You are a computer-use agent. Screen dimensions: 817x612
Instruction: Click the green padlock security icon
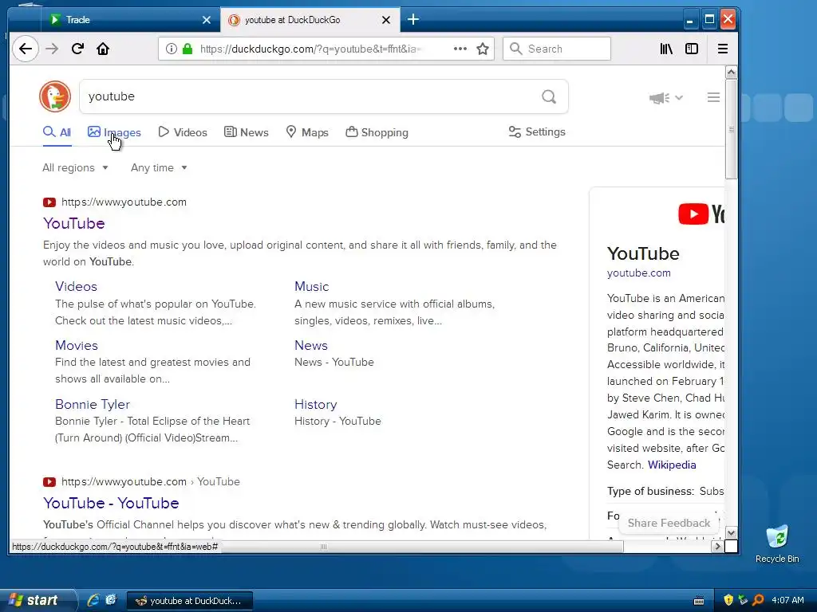tap(187, 49)
